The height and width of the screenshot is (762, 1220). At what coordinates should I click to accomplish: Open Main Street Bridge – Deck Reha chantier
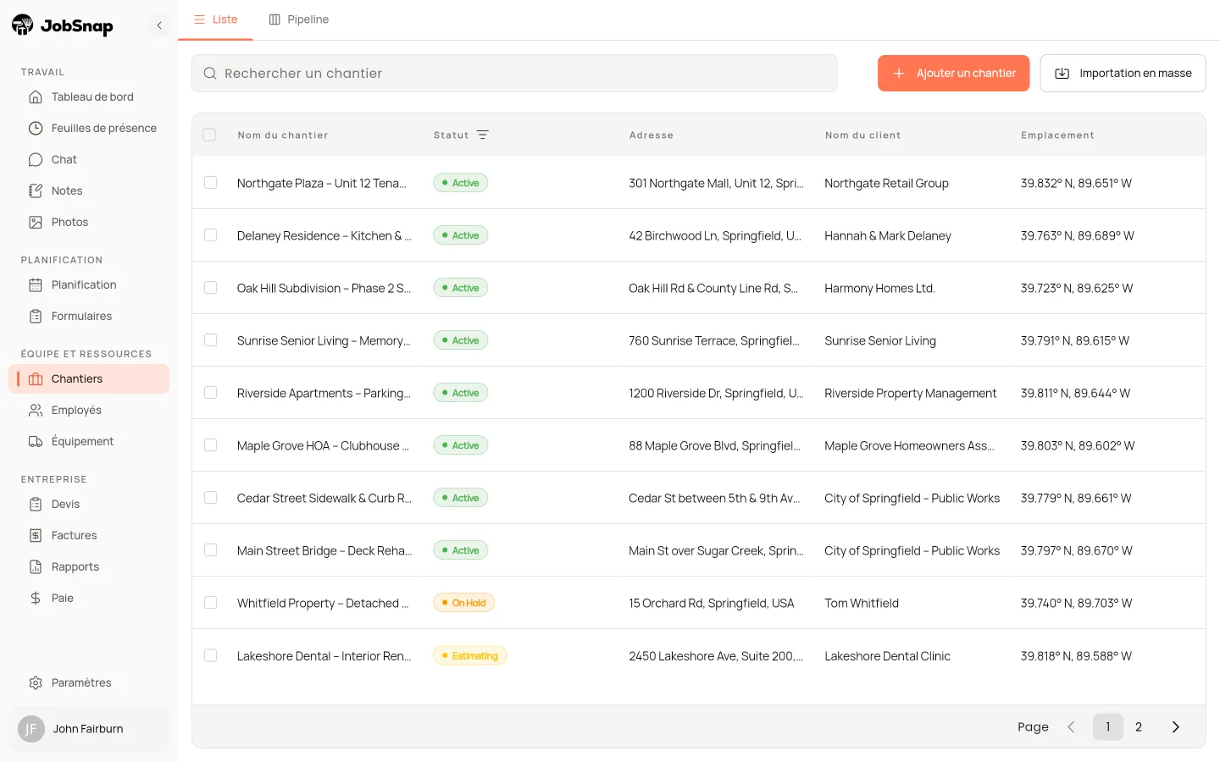(324, 550)
